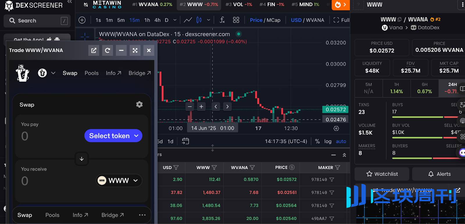Expand trade widget to fullscreen
465x224 pixels.
click(x=135, y=50)
